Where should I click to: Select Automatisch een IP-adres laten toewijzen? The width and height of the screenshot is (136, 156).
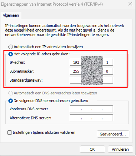pos(11,47)
